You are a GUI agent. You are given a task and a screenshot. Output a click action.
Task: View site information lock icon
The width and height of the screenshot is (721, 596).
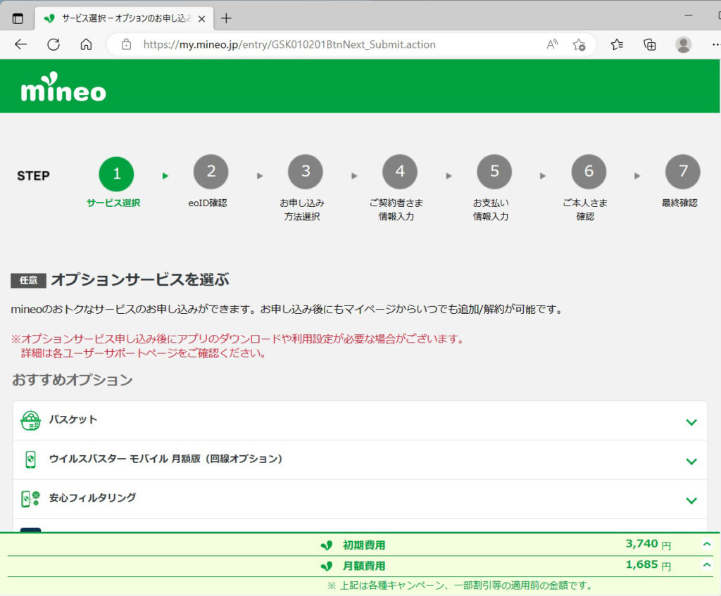[126, 44]
